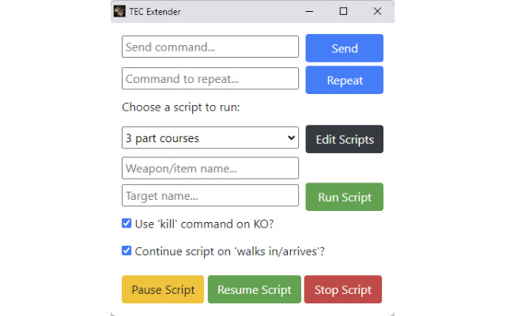Disable Continue script on 'walks in/arrives' checkbox

point(126,251)
